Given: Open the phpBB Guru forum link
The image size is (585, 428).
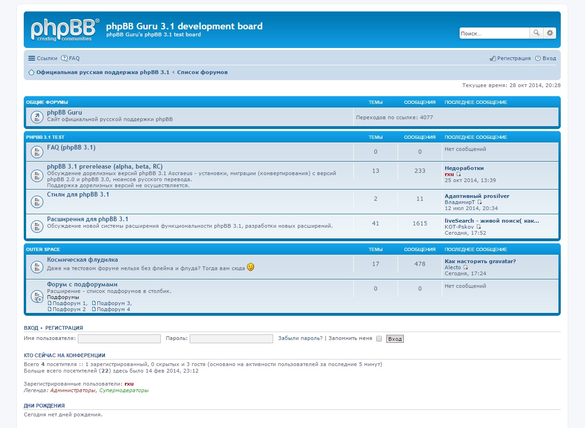Looking at the screenshot, I should 64,112.
